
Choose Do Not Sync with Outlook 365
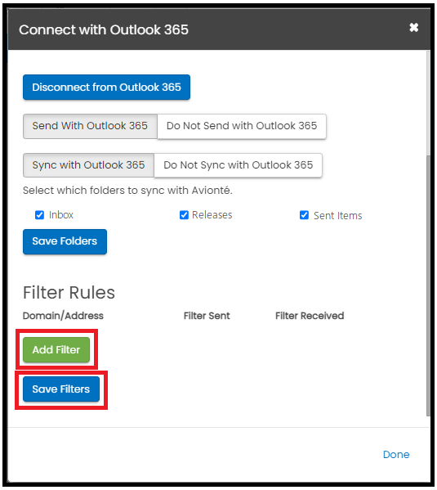(238, 165)
